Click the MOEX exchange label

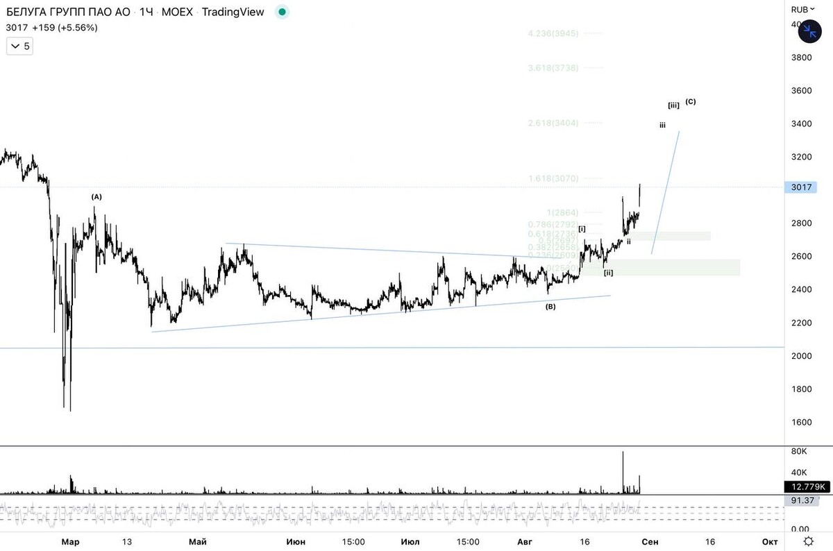178,12
